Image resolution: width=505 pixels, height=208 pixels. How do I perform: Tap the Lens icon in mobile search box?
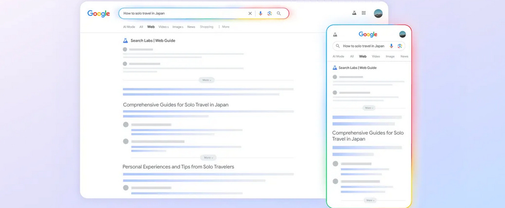click(x=400, y=46)
